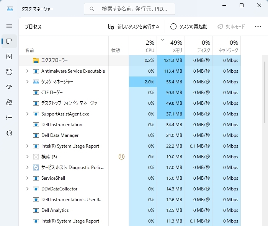Select Dell Instrumentation's User P... process name
The image size is (268, 226).
[72, 200]
